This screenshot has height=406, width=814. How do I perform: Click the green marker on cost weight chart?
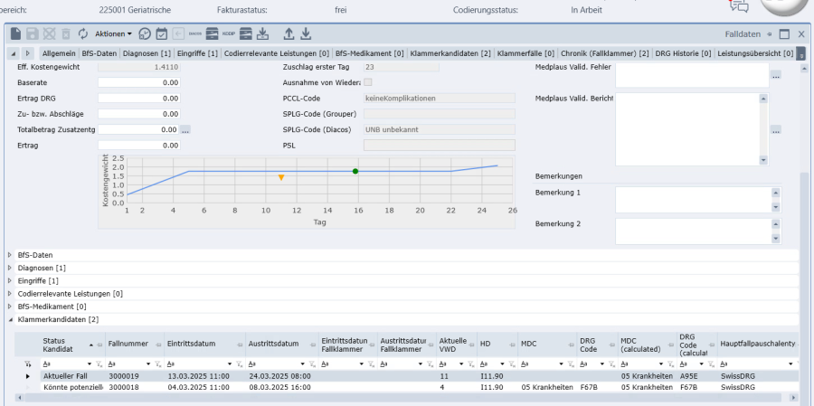coord(355,171)
